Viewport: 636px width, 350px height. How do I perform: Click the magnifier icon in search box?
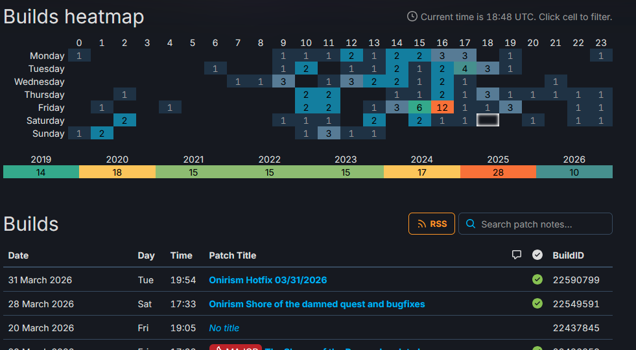[x=471, y=224]
